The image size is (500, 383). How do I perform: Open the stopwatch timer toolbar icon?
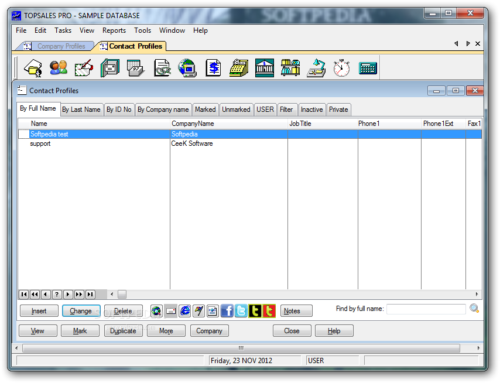(x=341, y=68)
